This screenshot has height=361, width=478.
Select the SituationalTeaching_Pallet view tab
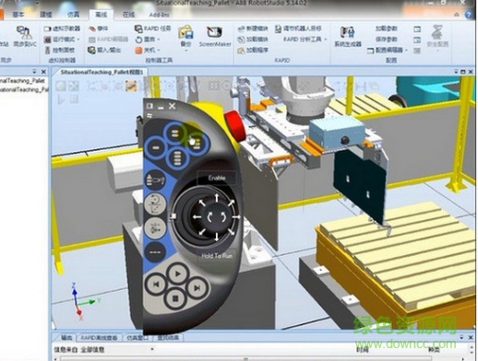[101, 72]
